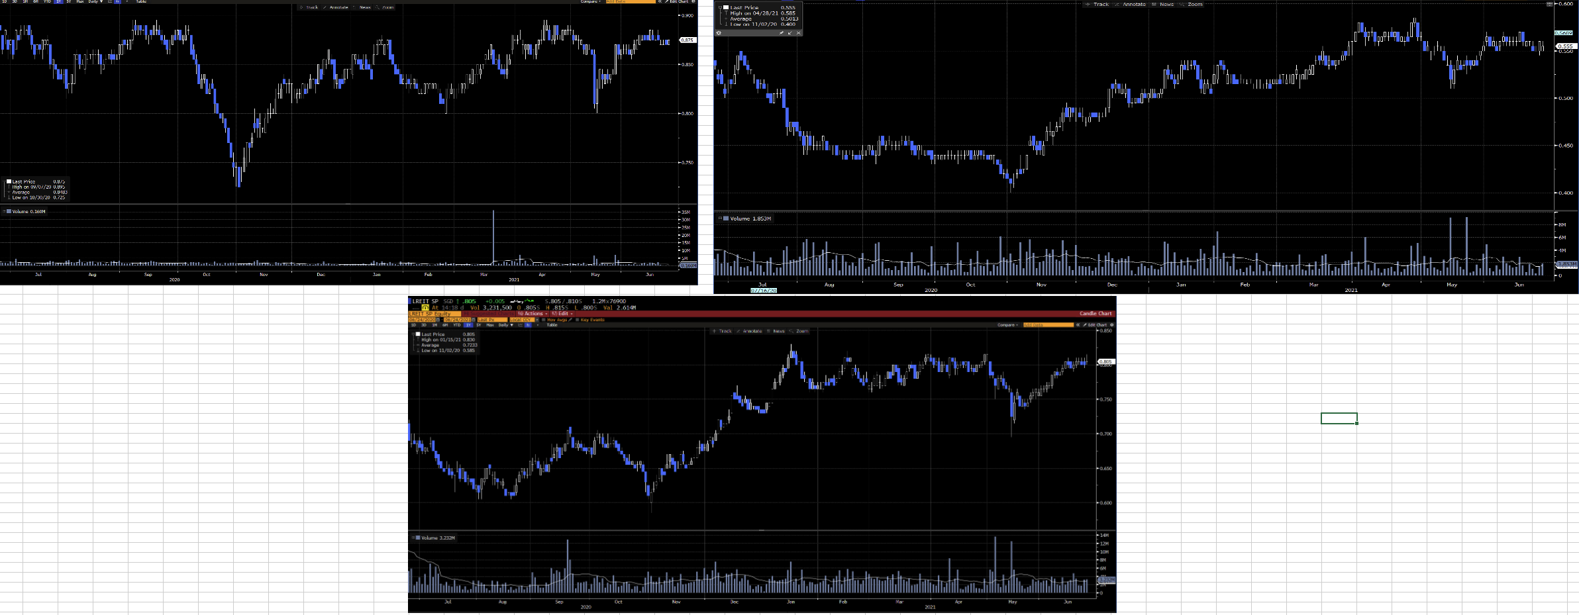Open News headlines icon on top-right chart
1579x615 pixels.
click(1166, 4)
